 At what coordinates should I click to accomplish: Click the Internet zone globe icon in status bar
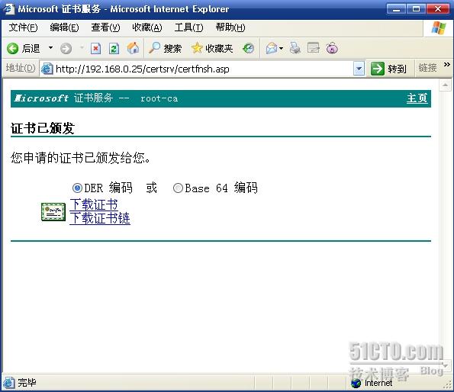pos(356,383)
